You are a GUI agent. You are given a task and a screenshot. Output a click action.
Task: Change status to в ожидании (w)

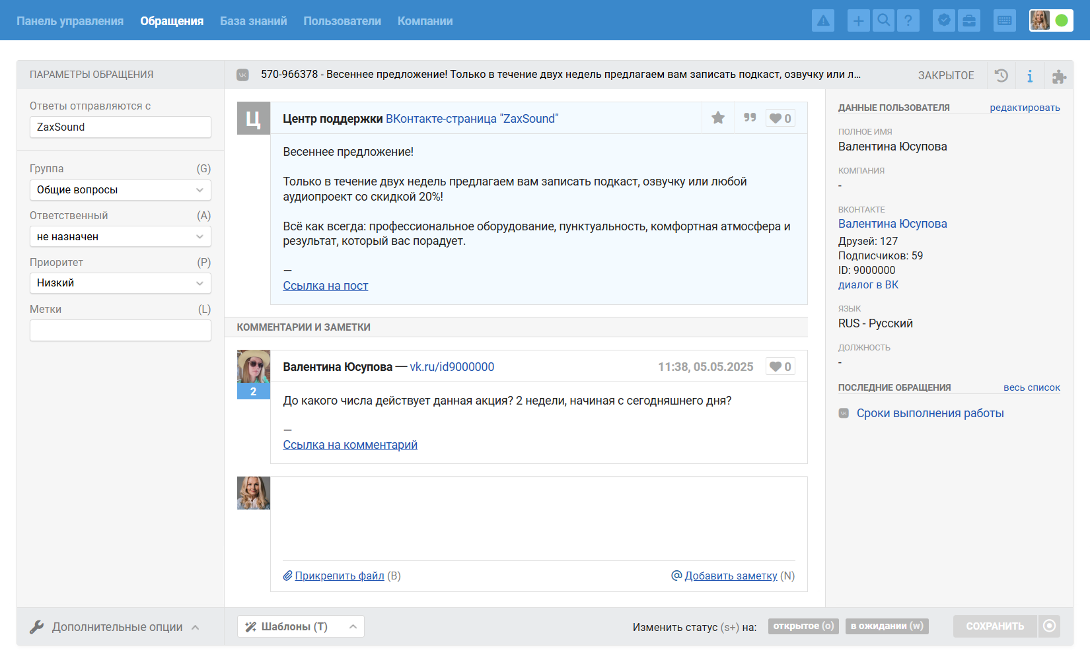(x=887, y=626)
